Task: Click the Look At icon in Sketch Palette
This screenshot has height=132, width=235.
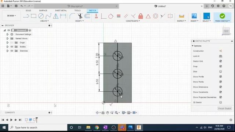Action: [x=220, y=56]
